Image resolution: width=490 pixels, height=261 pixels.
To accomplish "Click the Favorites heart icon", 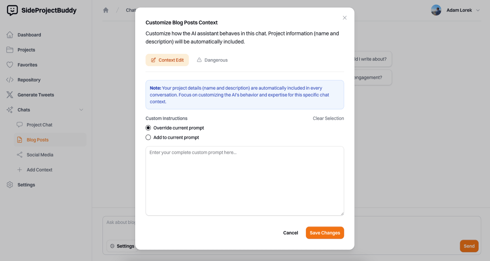I will pos(10,65).
